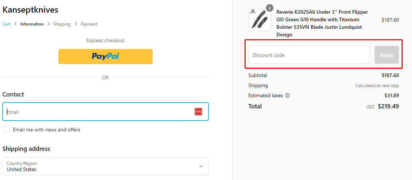Click the Subtotal label
The width and height of the screenshot is (412, 180).
[257, 75]
